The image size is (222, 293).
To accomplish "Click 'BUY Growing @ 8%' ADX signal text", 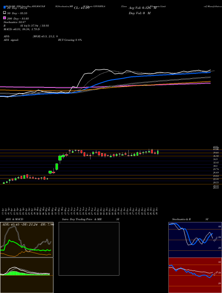I will (x=70, y=40).
